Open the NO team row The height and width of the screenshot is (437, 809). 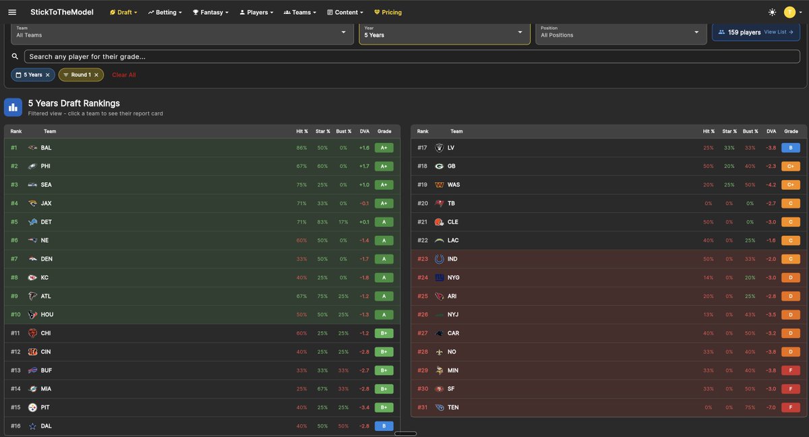point(607,351)
